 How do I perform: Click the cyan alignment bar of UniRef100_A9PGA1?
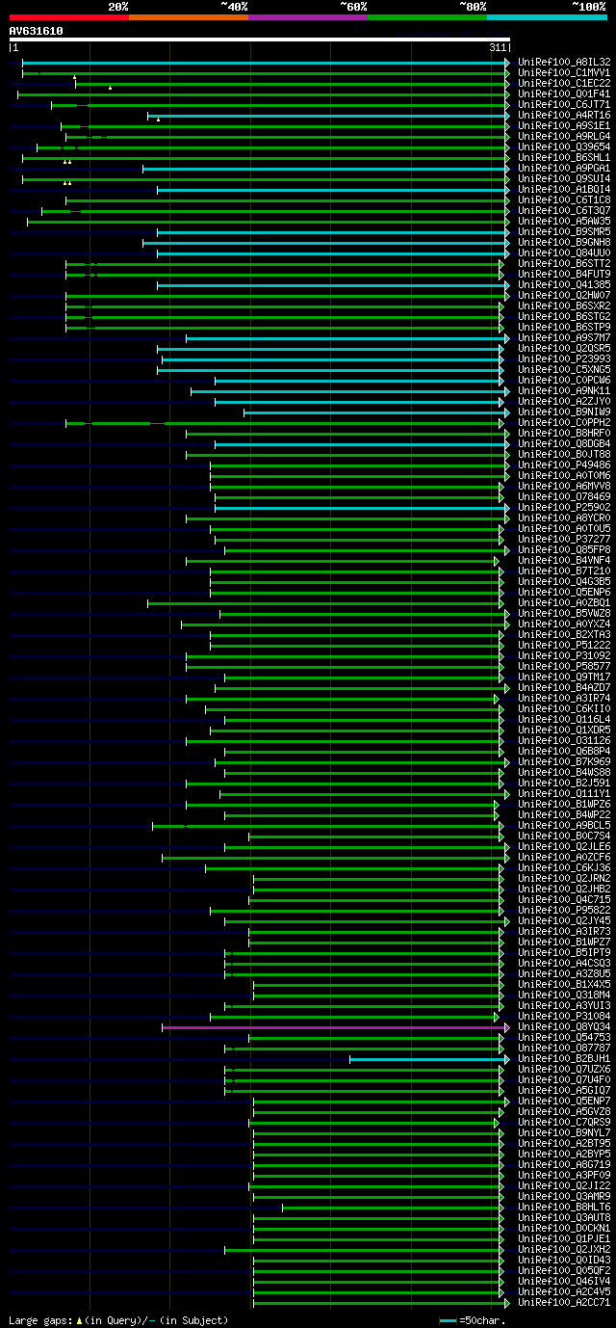324,169
